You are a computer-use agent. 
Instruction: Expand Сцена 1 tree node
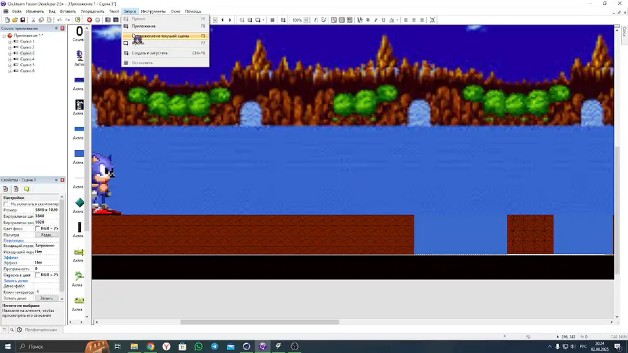[10, 42]
